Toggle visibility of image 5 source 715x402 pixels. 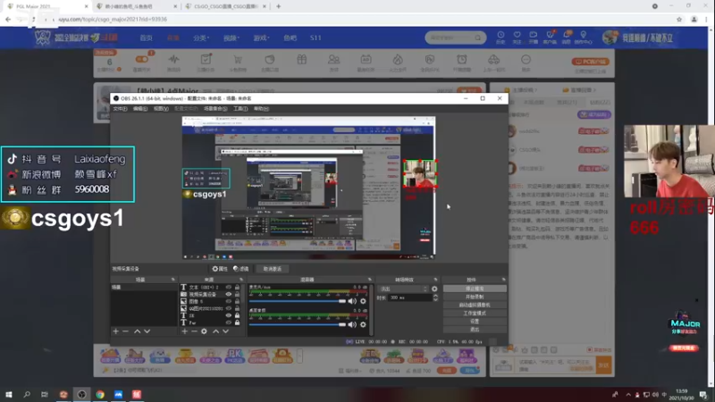(229, 301)
